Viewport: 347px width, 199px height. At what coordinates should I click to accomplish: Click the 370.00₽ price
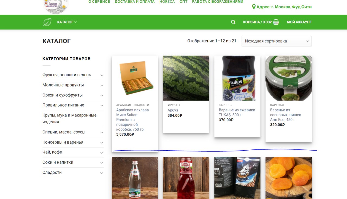pyautogui.click(x=226, y=120)
